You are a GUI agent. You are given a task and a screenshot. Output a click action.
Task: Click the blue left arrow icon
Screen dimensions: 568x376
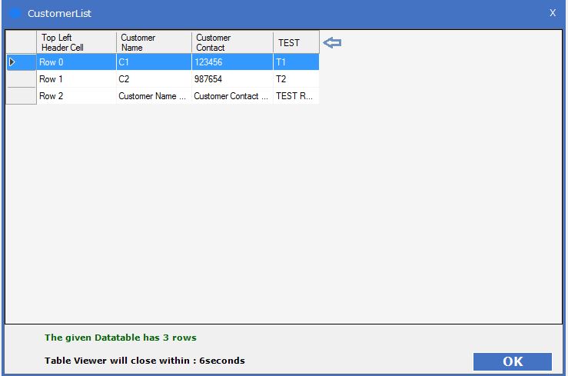332,43
